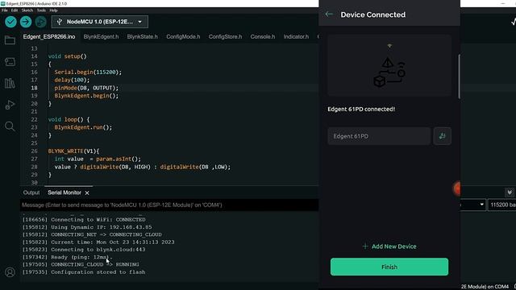Click the 'Connecting to blynk.cloud:443' log line
This screenshot has height=290, width=516.
click(x=84, y=249)
